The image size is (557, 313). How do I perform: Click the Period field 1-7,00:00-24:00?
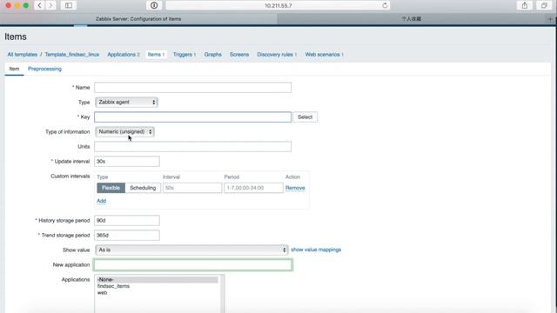253,188
